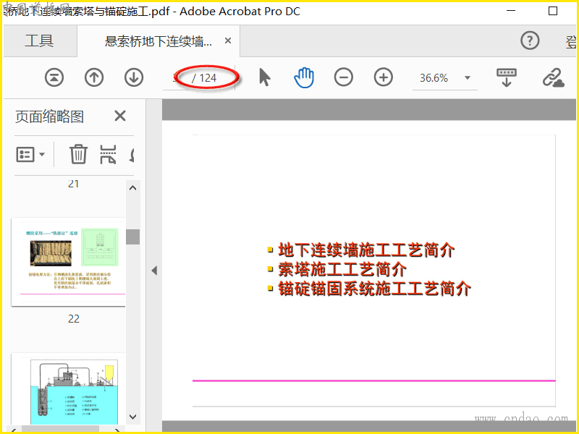Screen dimensions: 579x434
Task: Select page 22 thumbnail
Action: click(x=69, y=262)
